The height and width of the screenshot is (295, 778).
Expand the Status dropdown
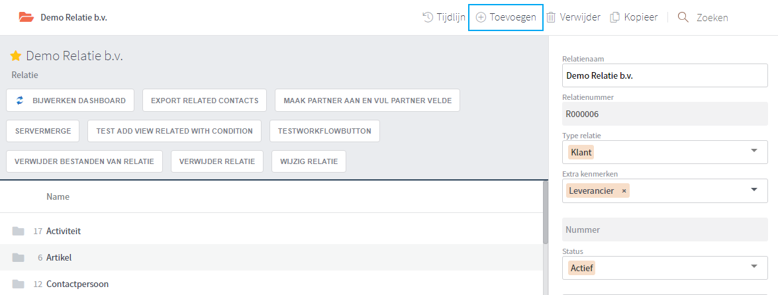(754, 267)
